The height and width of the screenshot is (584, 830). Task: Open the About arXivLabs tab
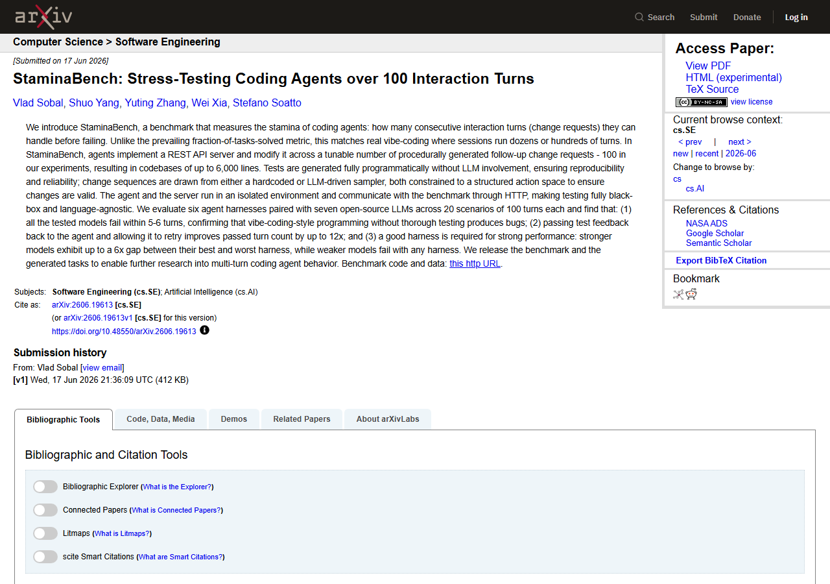[x=388, y=419]
